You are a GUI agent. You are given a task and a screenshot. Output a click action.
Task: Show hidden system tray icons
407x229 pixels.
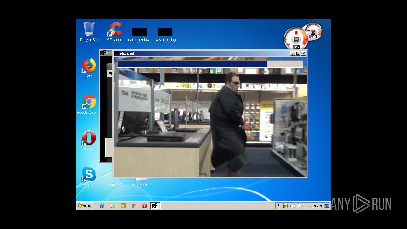279,206
